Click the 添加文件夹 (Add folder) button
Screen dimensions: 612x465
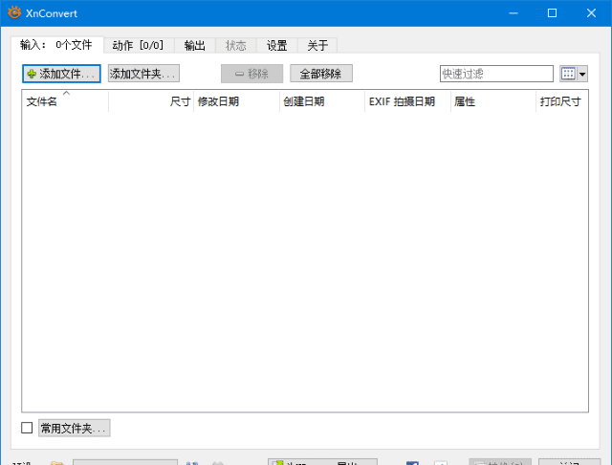(143, 74)
